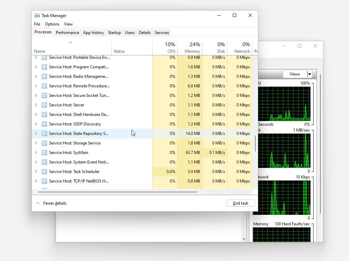Click gear icon of Service Host: Remote Procedure...
The image size is (349, 261).
(44, 86)
